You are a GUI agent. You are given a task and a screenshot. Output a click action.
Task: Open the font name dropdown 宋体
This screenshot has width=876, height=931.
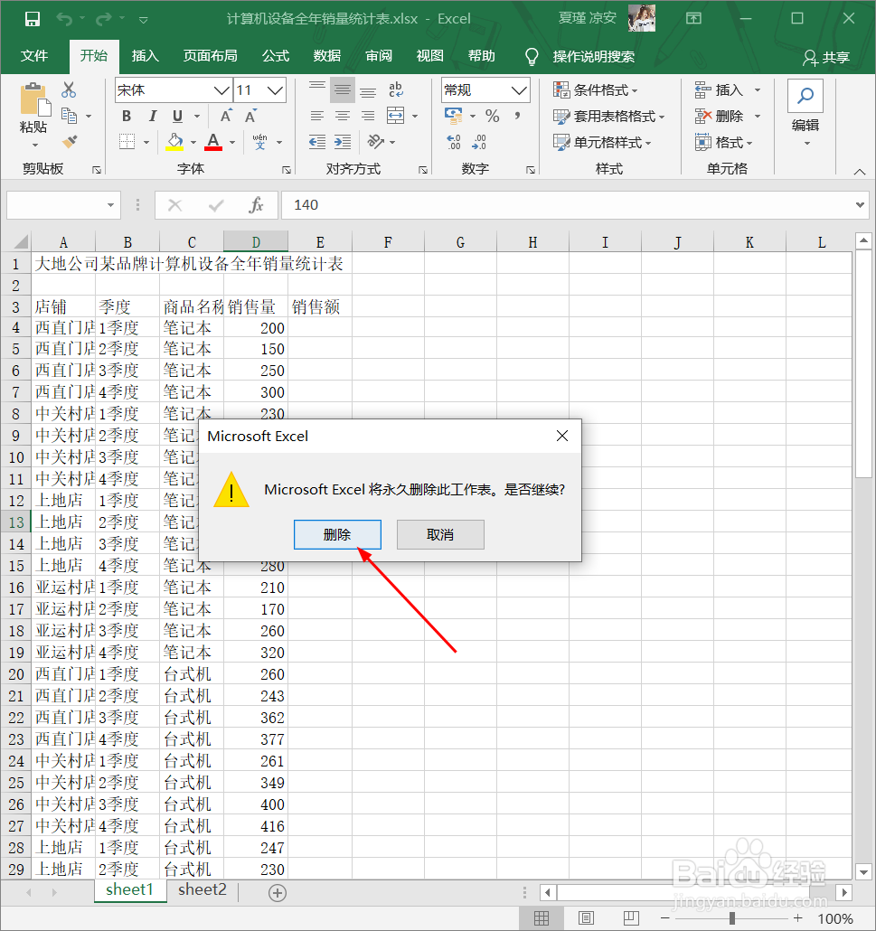pos(221,90)
